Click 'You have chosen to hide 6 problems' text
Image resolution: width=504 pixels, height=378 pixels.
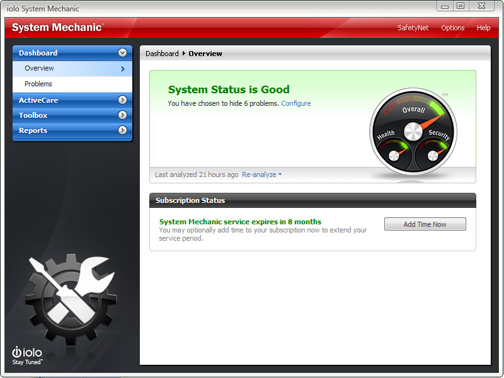point(223,103)
